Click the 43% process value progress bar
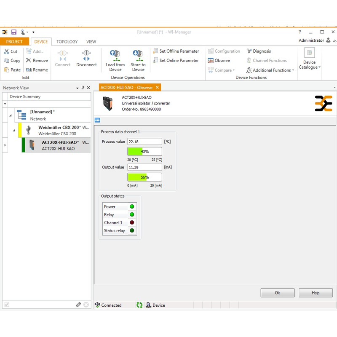Image resolution: width=337 pixels, height=337 pixels. click(144, 152)
